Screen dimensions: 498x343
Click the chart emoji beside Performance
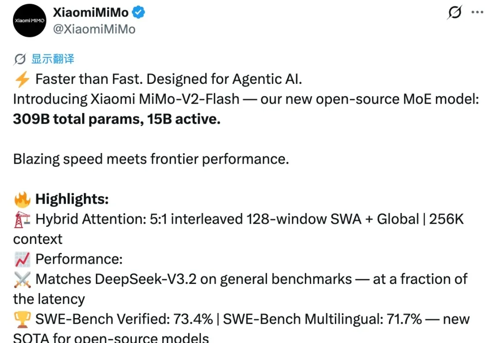22,260
